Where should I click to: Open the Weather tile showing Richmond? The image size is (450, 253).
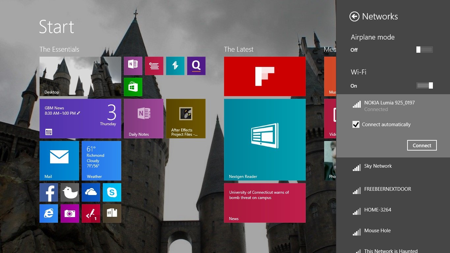coord(101,161)
